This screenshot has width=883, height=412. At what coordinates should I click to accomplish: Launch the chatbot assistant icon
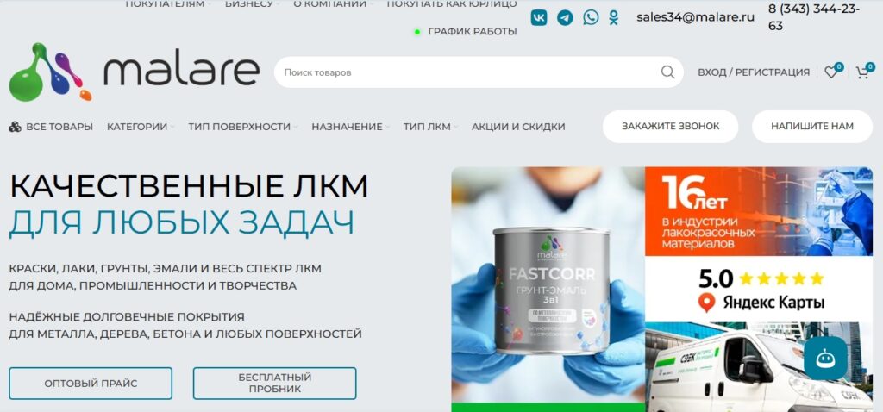pyautogui.click(x=825, y=358)
